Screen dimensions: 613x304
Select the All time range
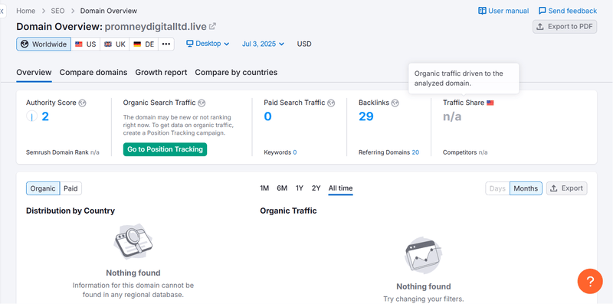[x=340, y=188]
